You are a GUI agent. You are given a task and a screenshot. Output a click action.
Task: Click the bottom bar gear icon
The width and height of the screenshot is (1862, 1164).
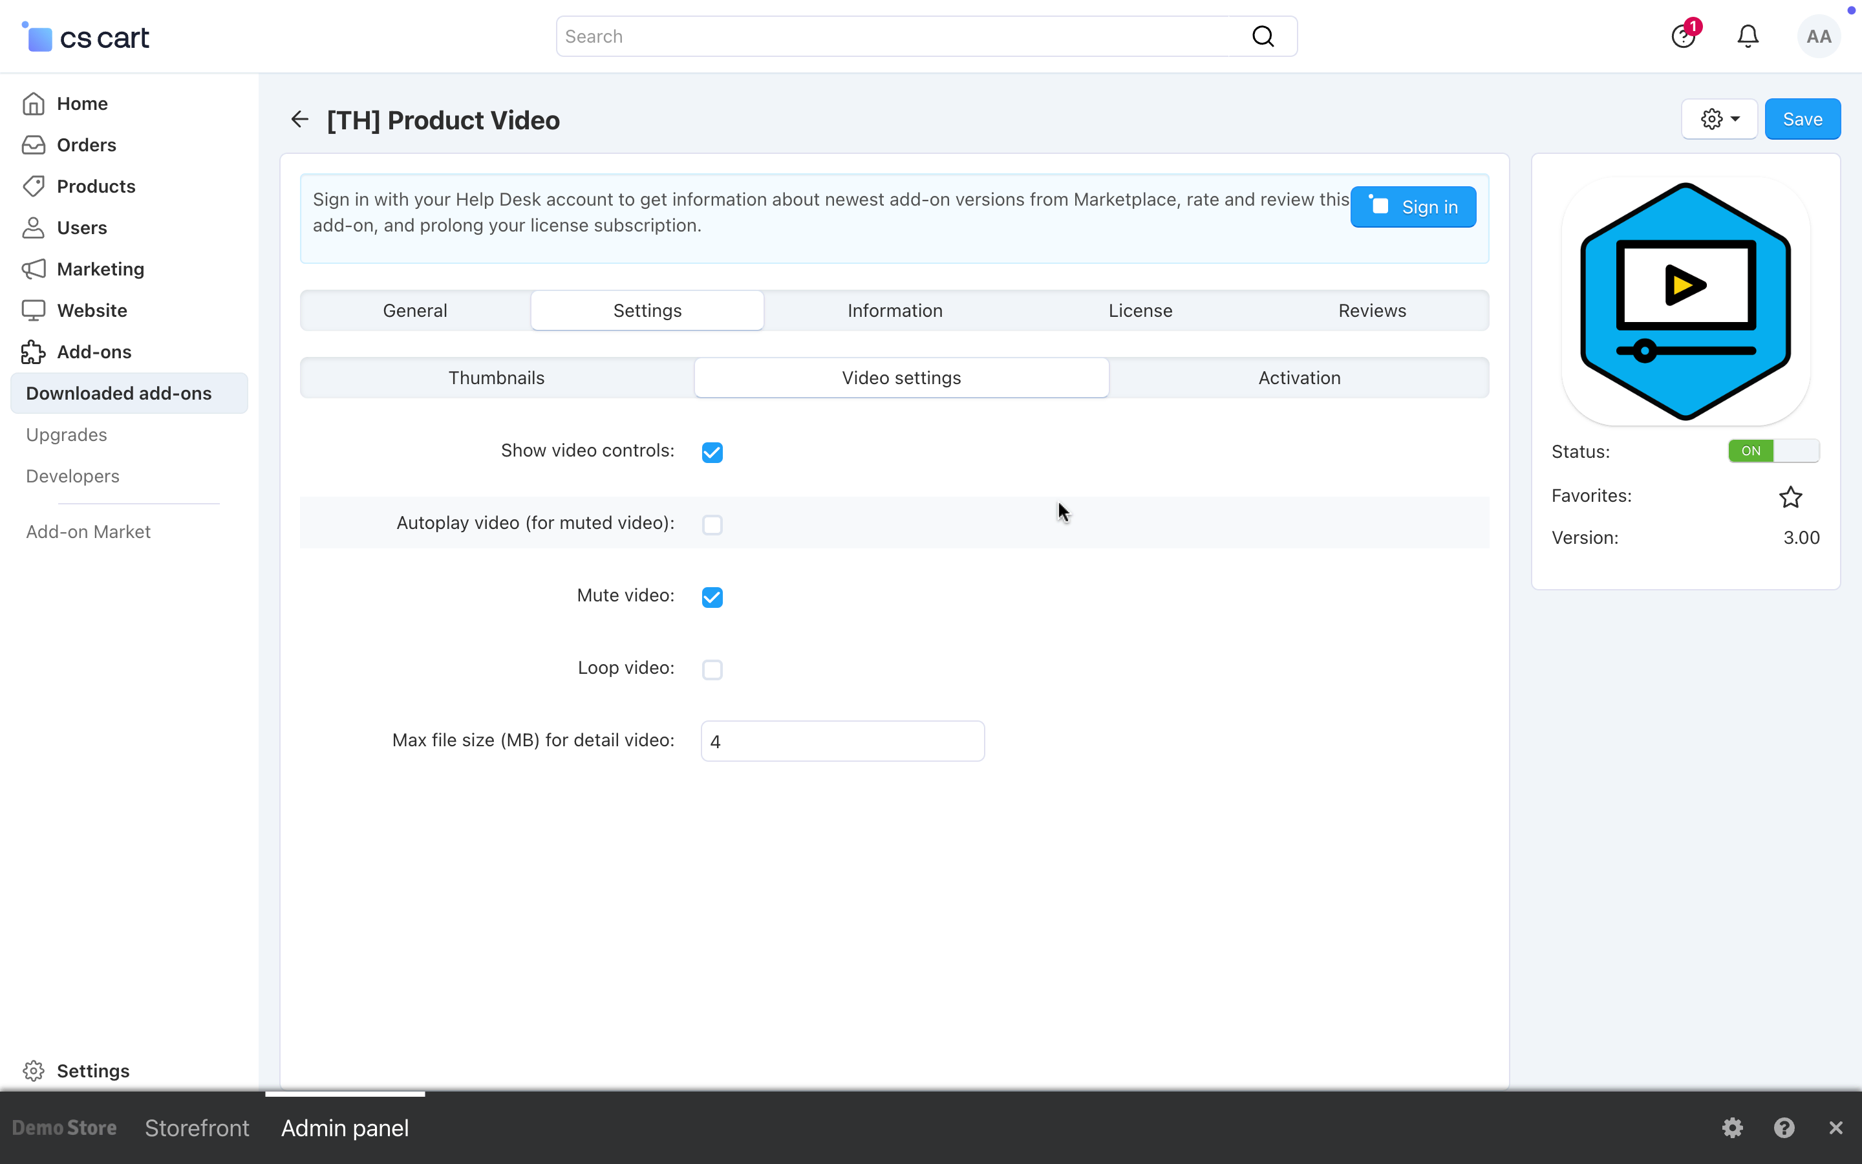tap(1732, 1128)
